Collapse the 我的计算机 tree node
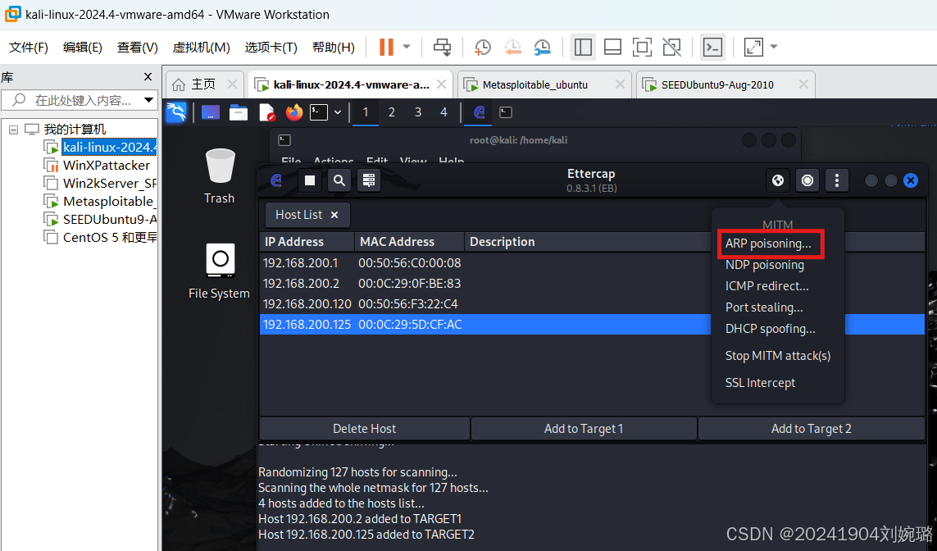The width and height of the screenshot is (937, 551). point(13,129)
